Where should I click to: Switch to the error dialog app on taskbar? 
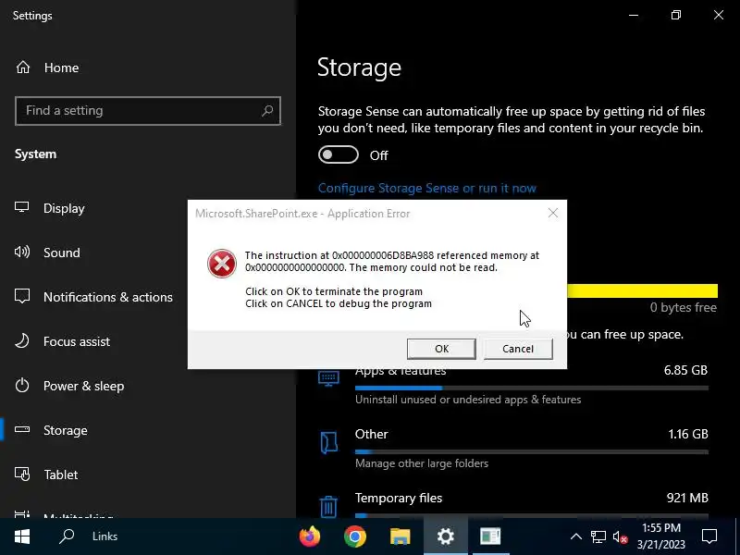(490, 536)
